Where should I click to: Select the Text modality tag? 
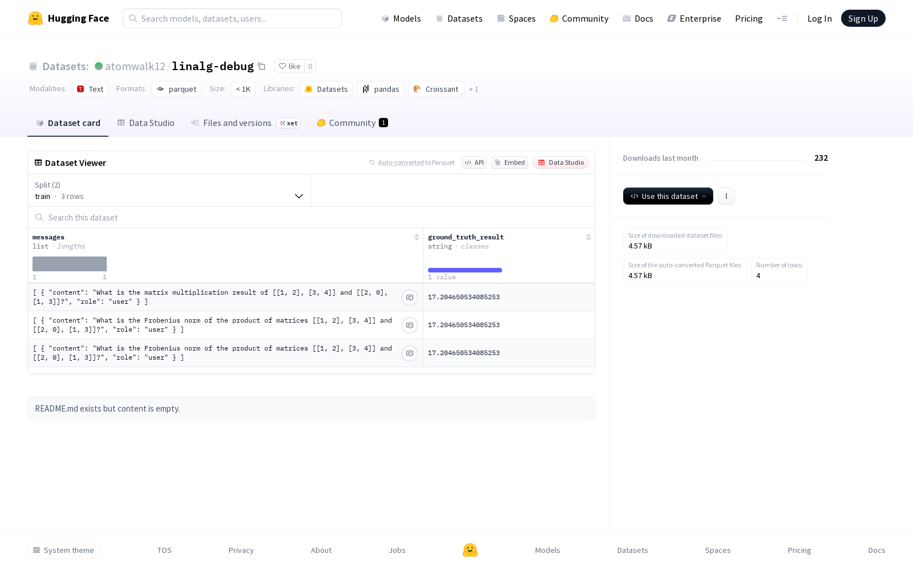[90, 89]
